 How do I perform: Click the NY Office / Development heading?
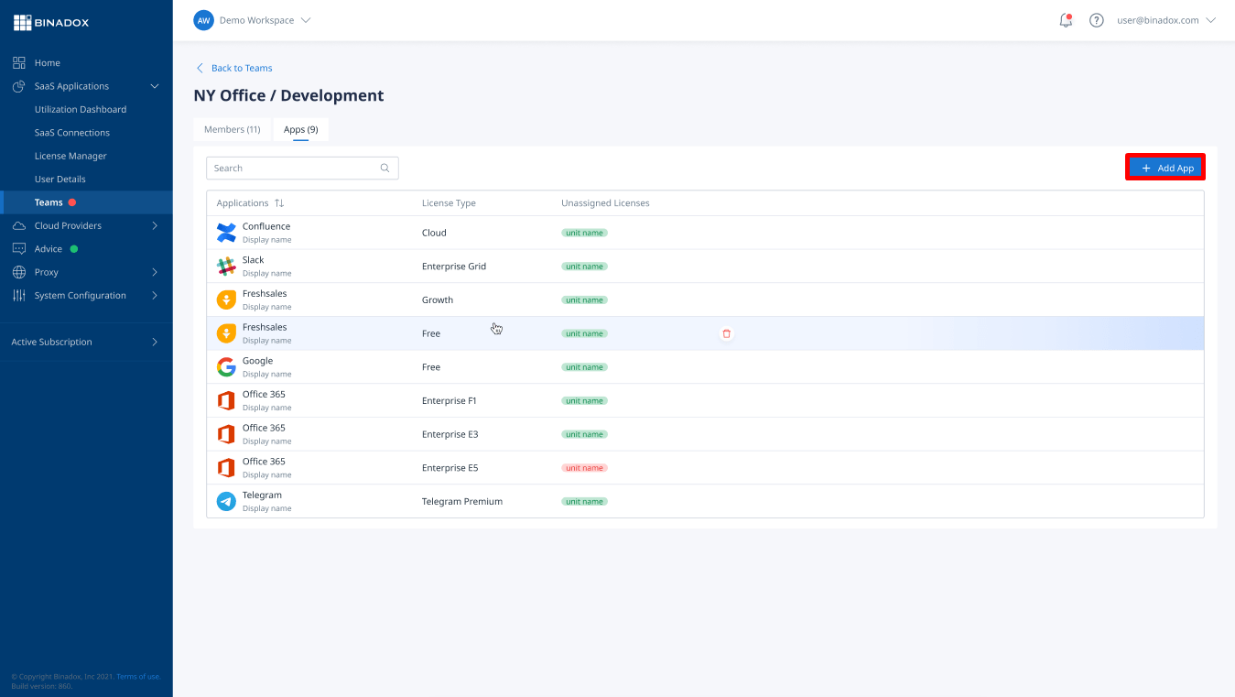(x=288, y=95)
